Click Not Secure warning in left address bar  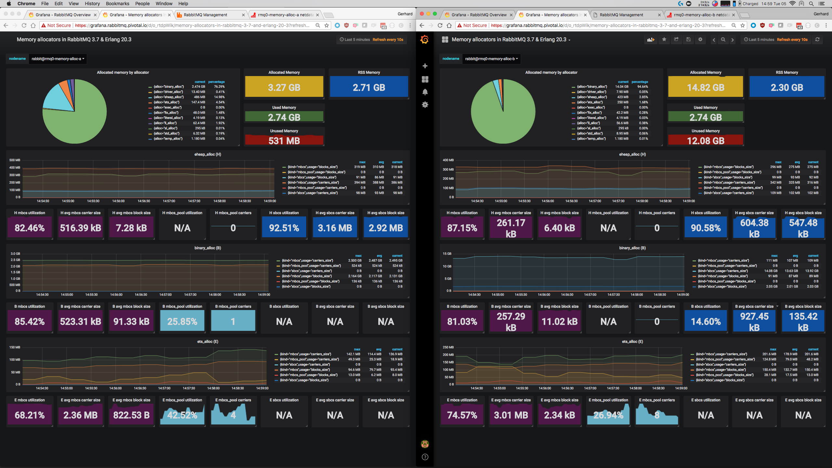coord(56,25)
